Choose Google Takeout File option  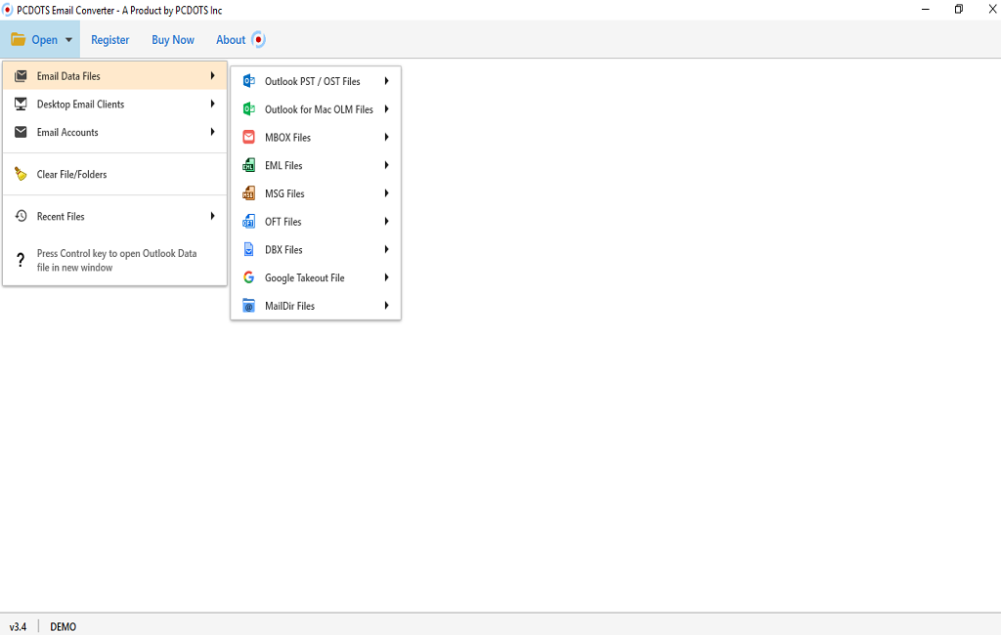(316, 277)
